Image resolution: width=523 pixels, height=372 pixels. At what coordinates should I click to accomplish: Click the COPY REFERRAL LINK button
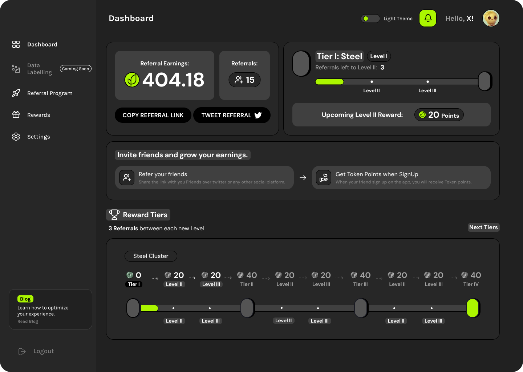(153, 115)
